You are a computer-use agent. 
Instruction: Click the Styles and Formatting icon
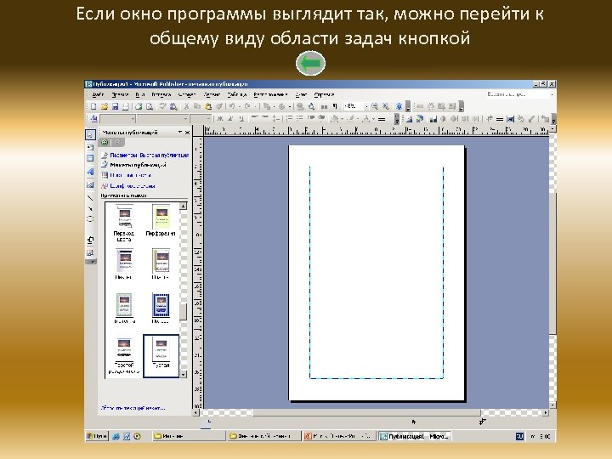(94, 119)
